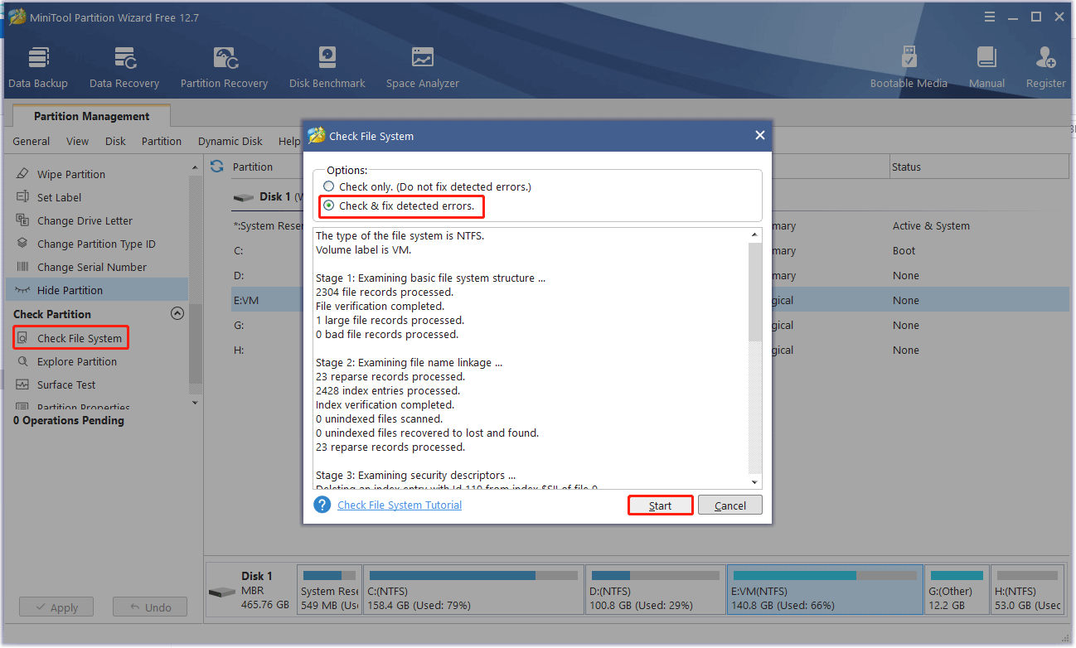Collapse the Check Partition section
This screenshot has width=1076, height=648.
coord(177,313)
